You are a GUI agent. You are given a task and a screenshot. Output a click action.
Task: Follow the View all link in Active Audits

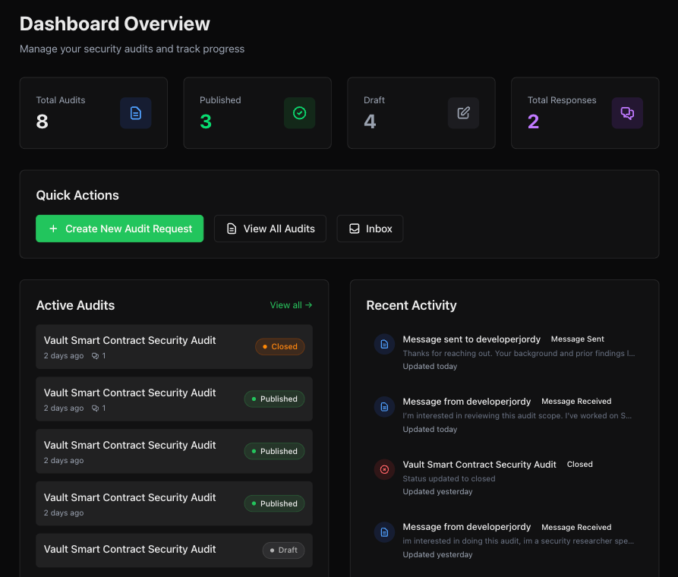click(x=291, y=304)
